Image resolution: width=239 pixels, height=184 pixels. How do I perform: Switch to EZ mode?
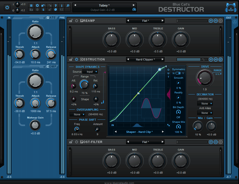61,10
